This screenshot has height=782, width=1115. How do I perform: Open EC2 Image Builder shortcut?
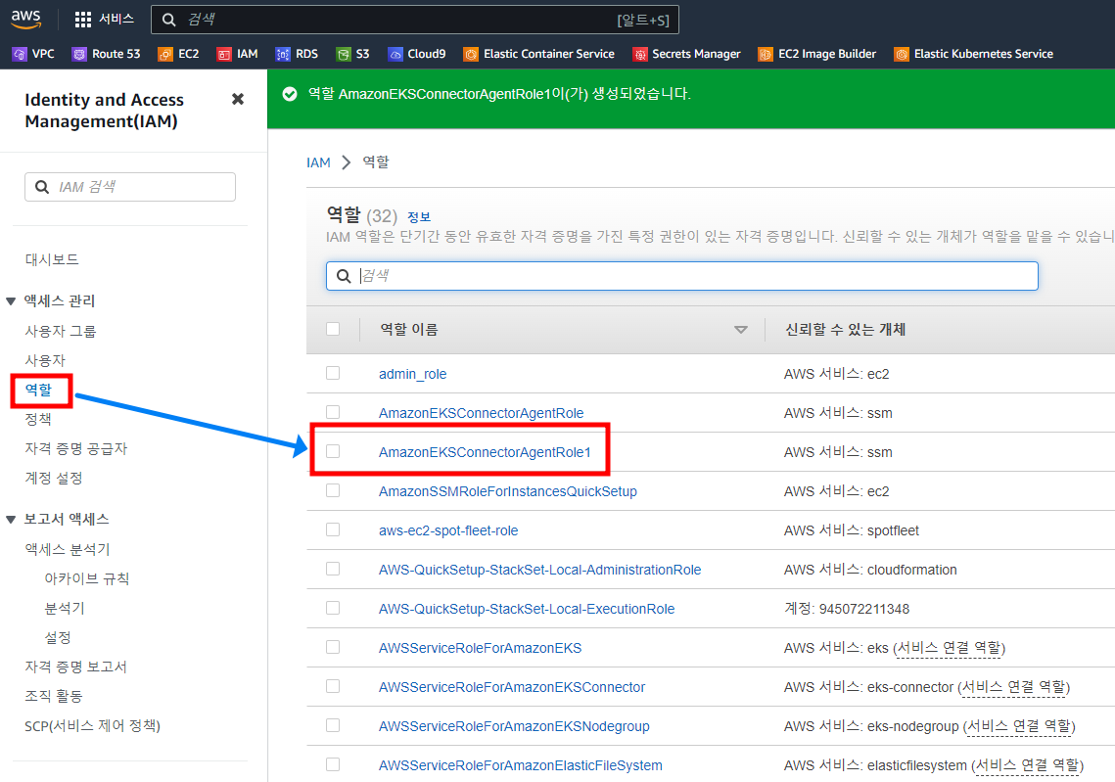point(817,54)
